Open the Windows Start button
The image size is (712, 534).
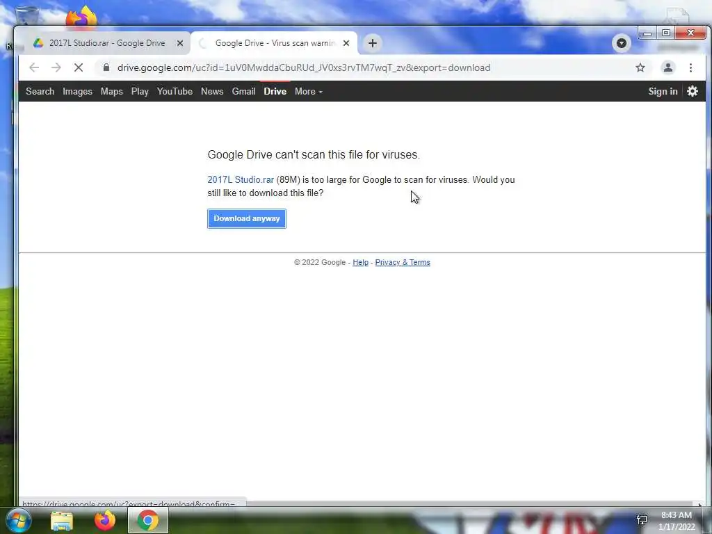tap(18, 520)
